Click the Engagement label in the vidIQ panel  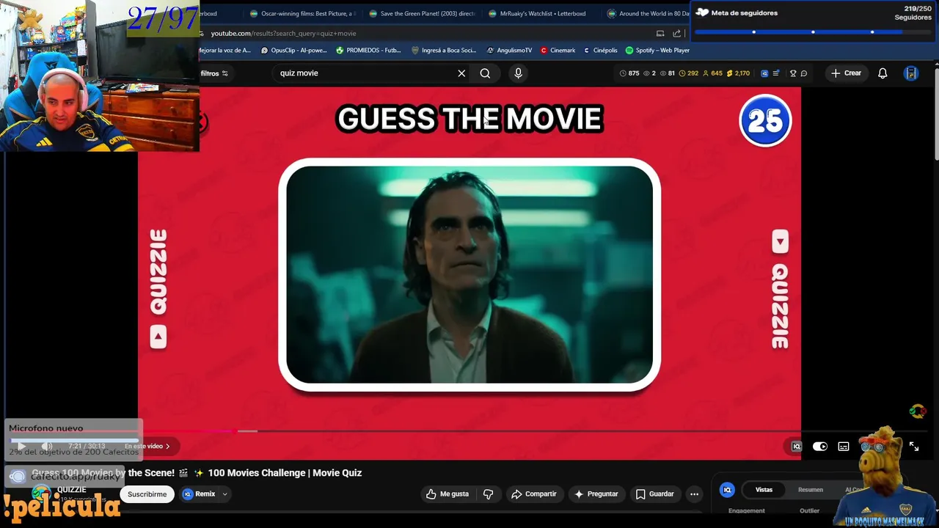[746, 510]
